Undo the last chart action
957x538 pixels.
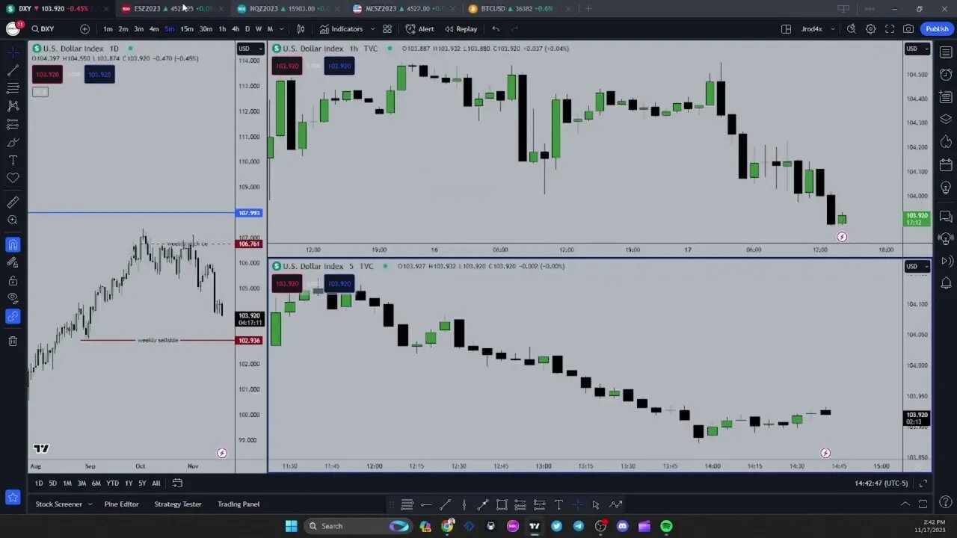point(496,29)
